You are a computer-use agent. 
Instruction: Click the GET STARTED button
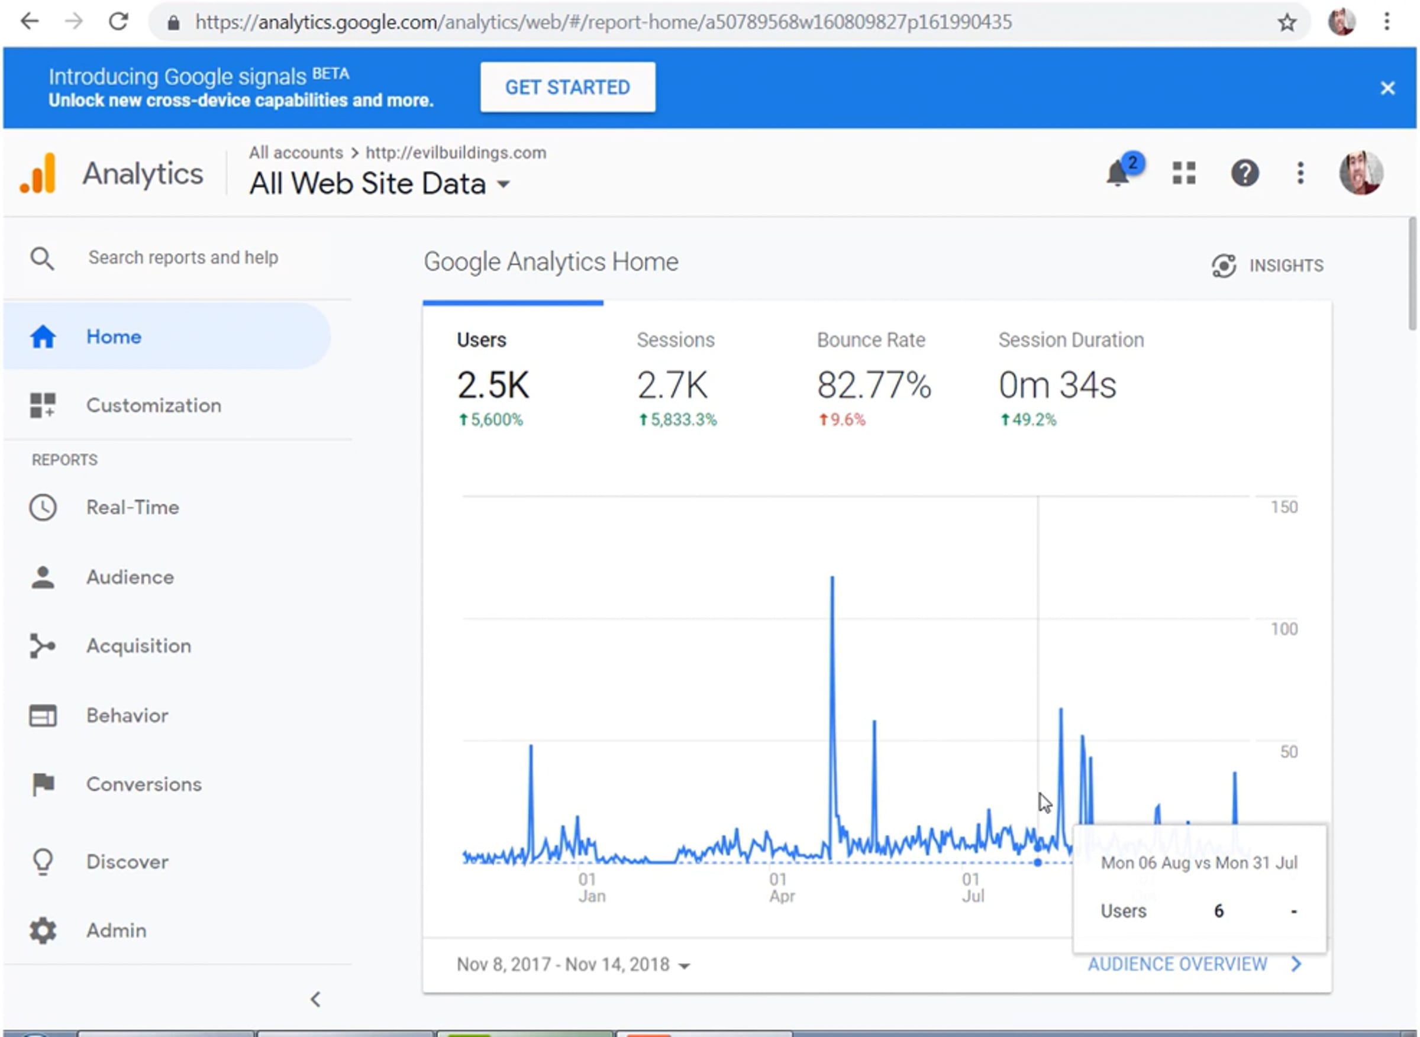[x=567, y=87]
